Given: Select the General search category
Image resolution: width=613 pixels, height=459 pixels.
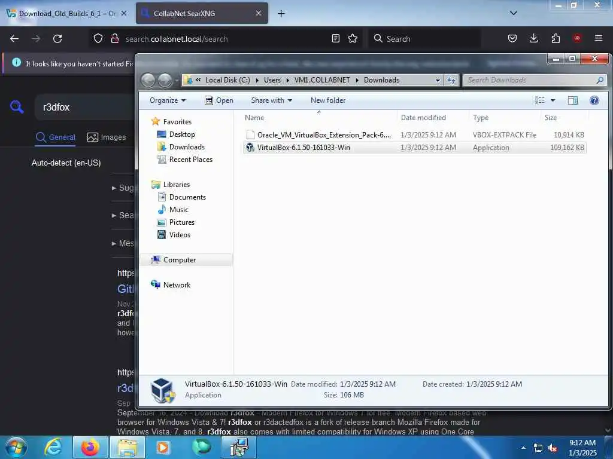Looking at the screenshot, I should 55,137.
